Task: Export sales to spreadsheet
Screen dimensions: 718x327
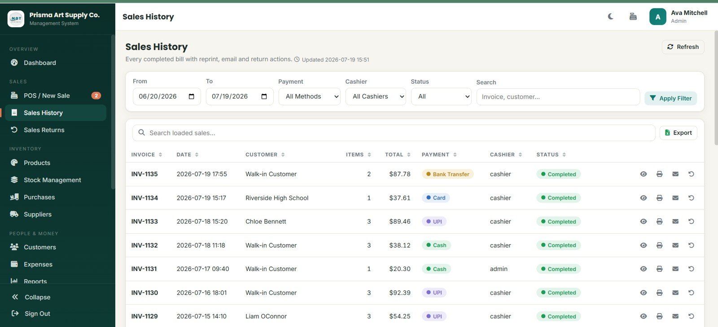Action: [x=678, y=133]
